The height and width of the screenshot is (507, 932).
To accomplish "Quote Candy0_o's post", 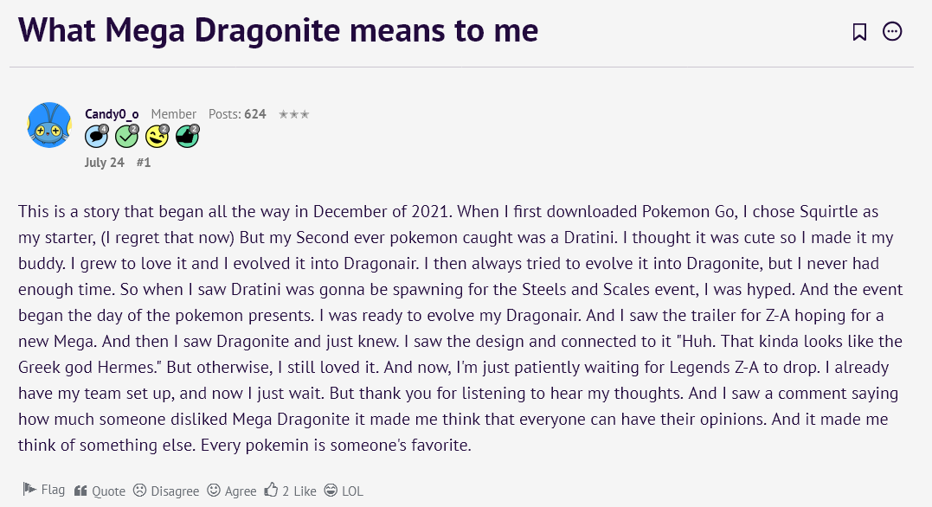I will coord(100,491).
